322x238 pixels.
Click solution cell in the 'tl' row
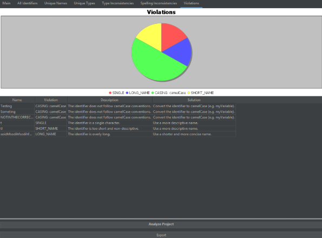pyautogui.click(x=194, y=128)
